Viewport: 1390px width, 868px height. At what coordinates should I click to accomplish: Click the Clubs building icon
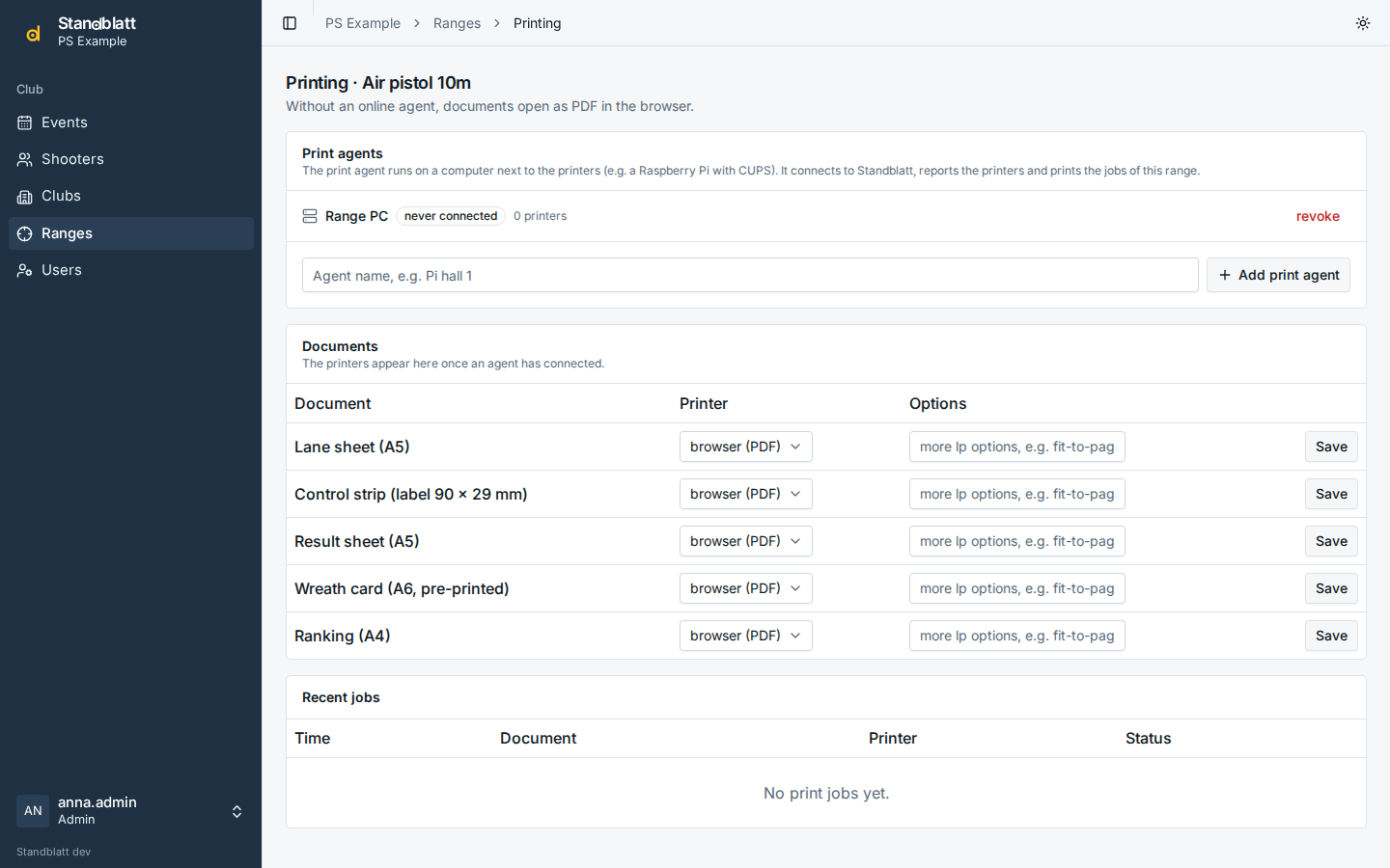pyautogui.click(x=25, y=197)
